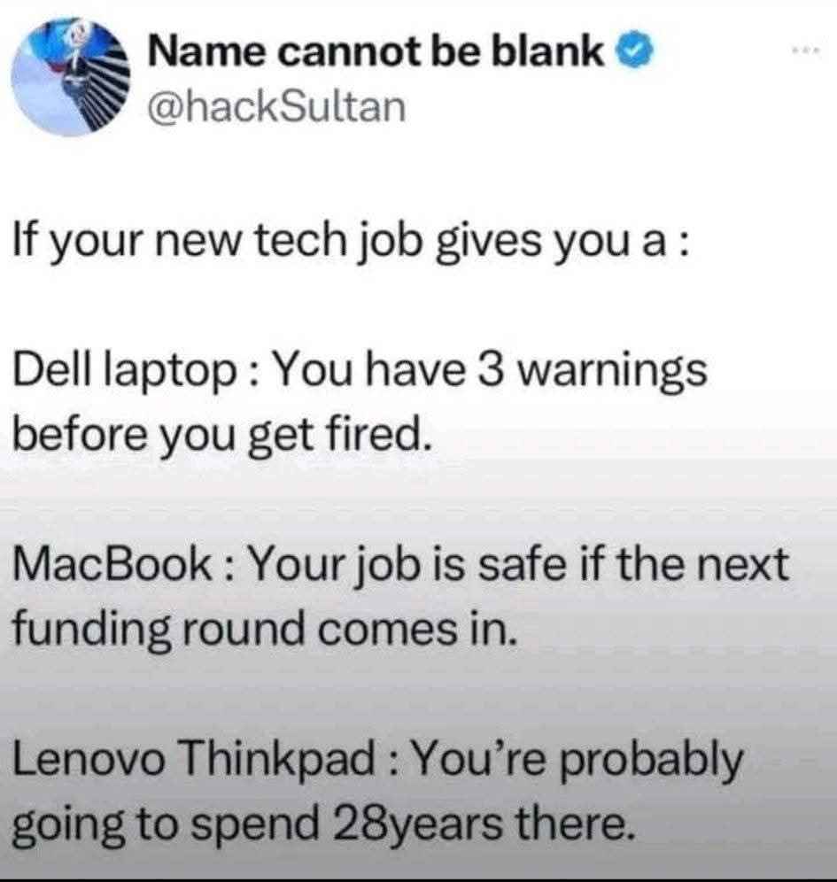Click the blue verified badge

[x=636, y=53]
